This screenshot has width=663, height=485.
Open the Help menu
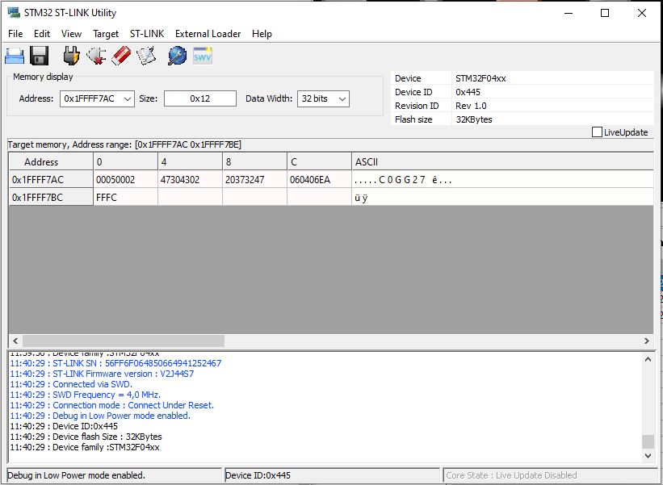click(x=262, y=34)
